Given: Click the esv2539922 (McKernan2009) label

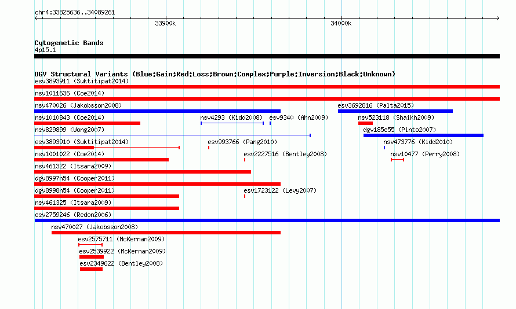Looking at the screenshot, I should coord(122,251).
